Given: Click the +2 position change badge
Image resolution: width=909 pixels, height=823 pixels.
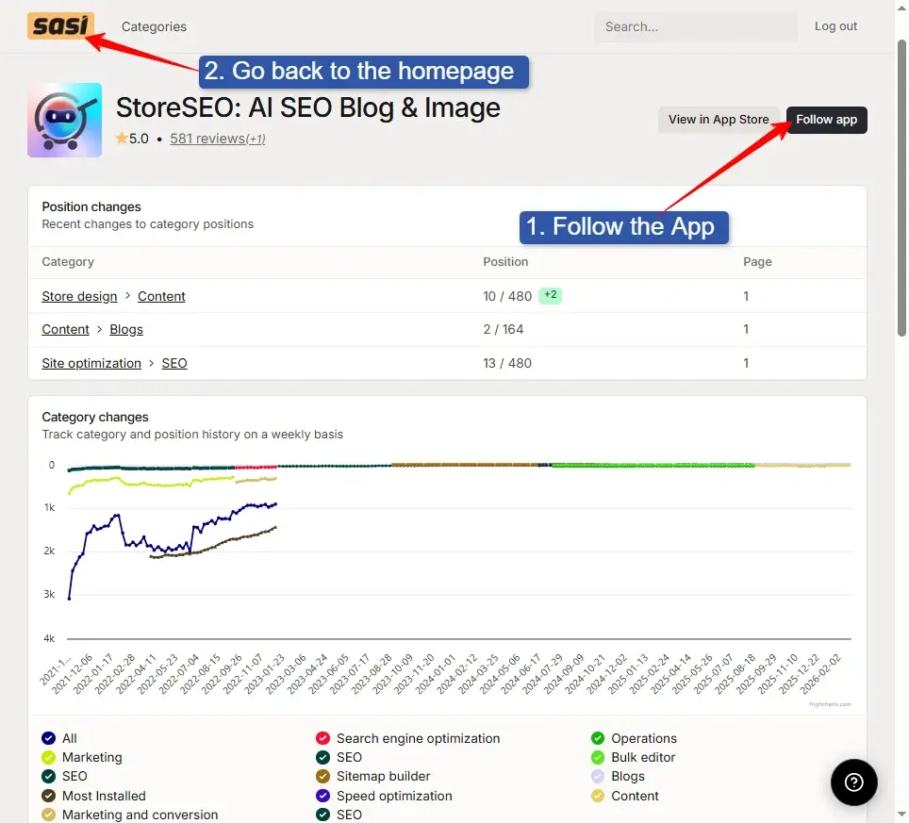Looking at the screenshot, I should (548, 295).
